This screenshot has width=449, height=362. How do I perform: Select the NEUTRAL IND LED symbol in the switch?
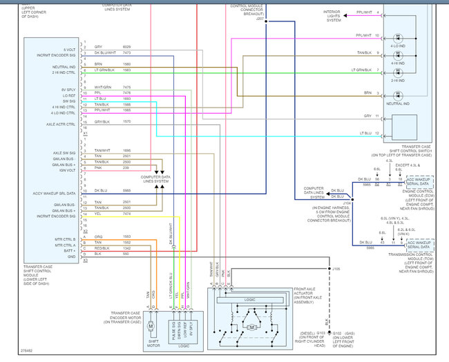(398, 96)
